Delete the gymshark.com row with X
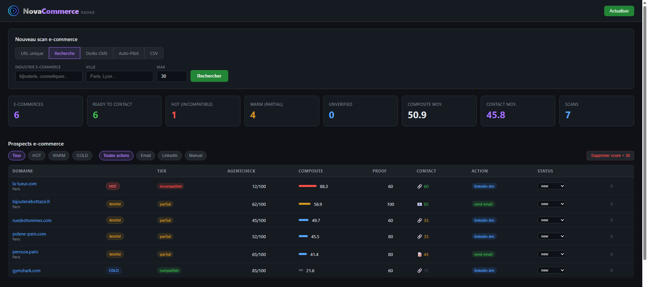This screenshot has height=287, width=647. click(x=612, y=270)
